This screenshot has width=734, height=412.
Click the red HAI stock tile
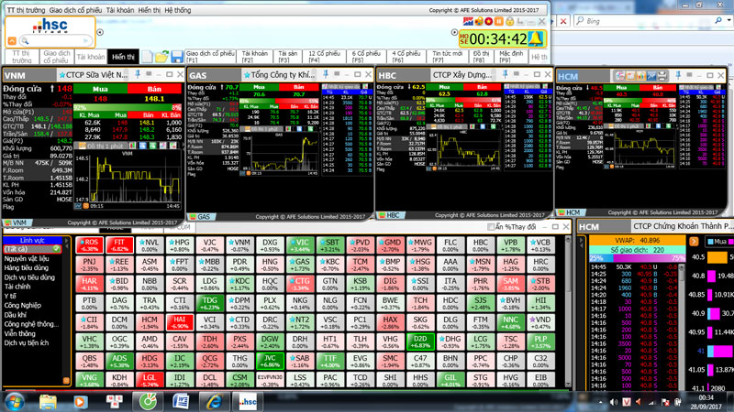tap(180, 322)
